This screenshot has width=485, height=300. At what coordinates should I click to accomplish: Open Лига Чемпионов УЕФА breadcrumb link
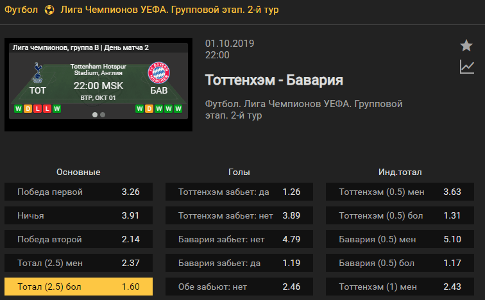(169, 10)
